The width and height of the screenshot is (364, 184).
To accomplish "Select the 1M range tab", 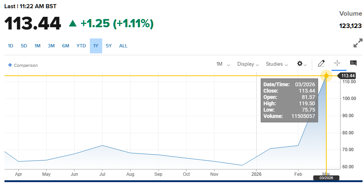I will (x=37, y=46).
